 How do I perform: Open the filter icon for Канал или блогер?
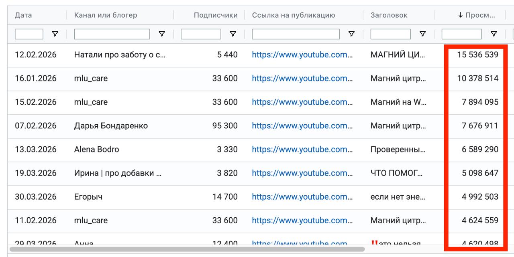[162, 34]
